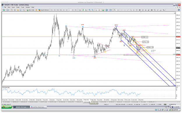Click the Expert Advisors button
Screen dimensions: 182x113
pyautogui.click(x=44, y=10)
